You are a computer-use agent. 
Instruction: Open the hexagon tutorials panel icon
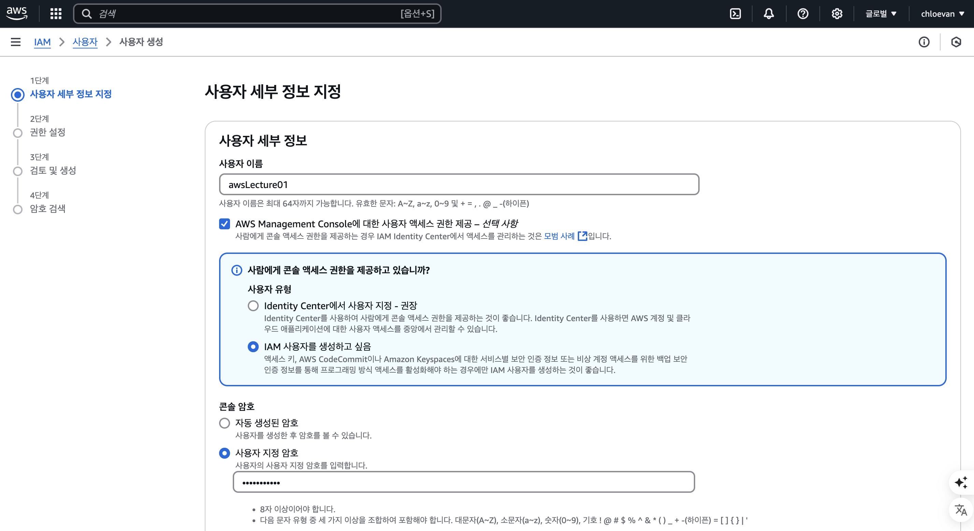(956, 42)
